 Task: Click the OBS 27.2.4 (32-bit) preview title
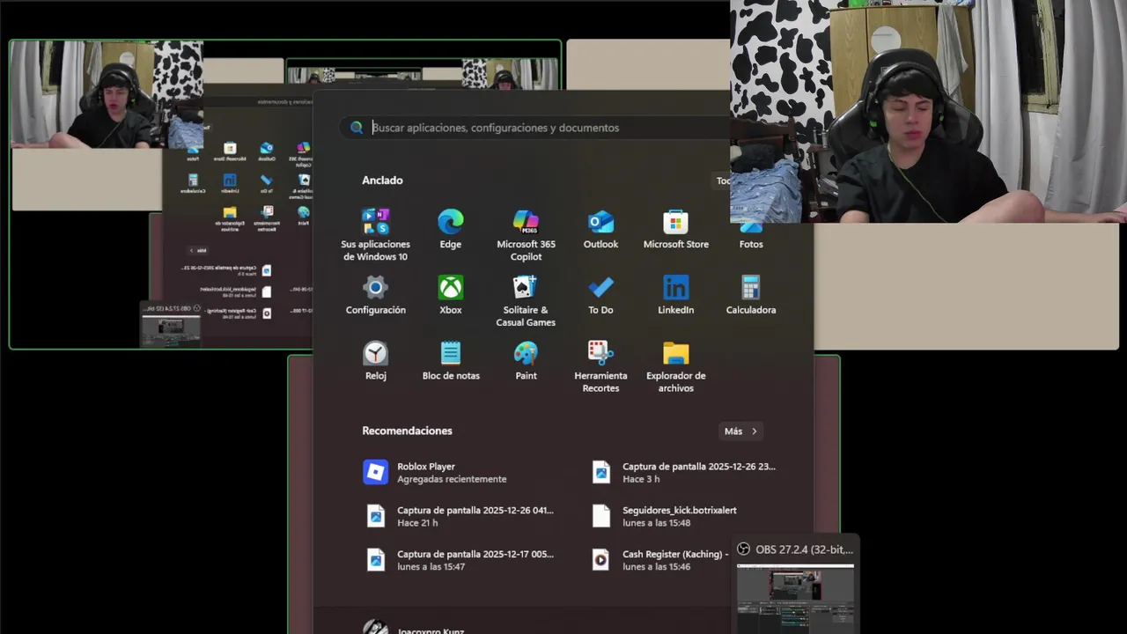point(804,549)
